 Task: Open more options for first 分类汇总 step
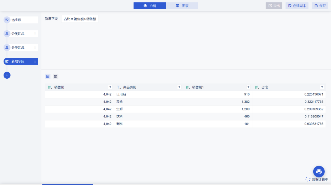coord(35,34)
